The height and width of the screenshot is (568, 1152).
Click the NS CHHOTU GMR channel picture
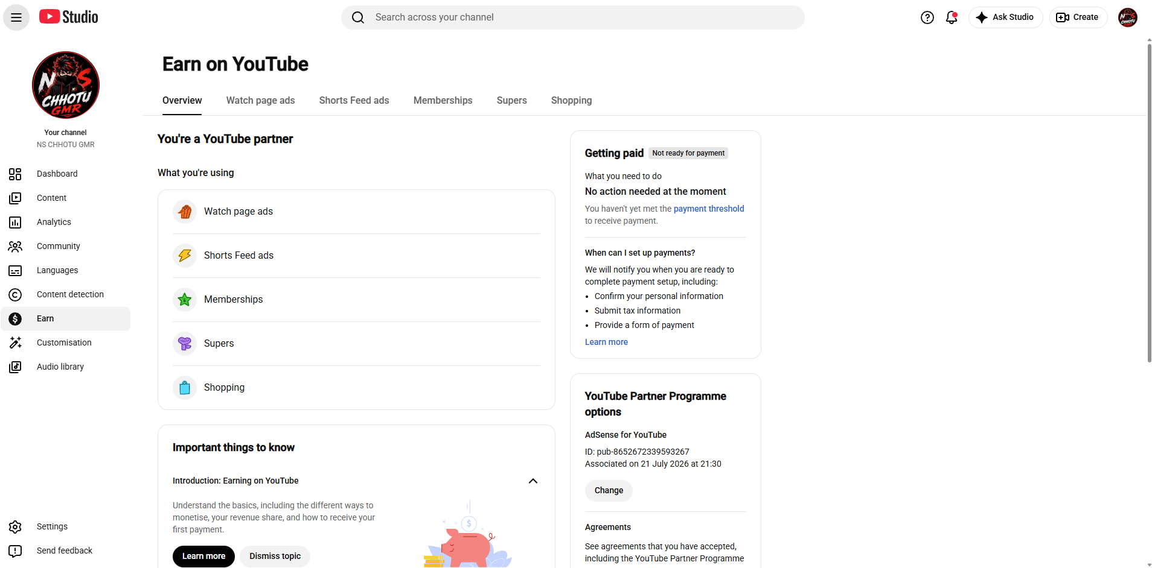tap(66, 85)
